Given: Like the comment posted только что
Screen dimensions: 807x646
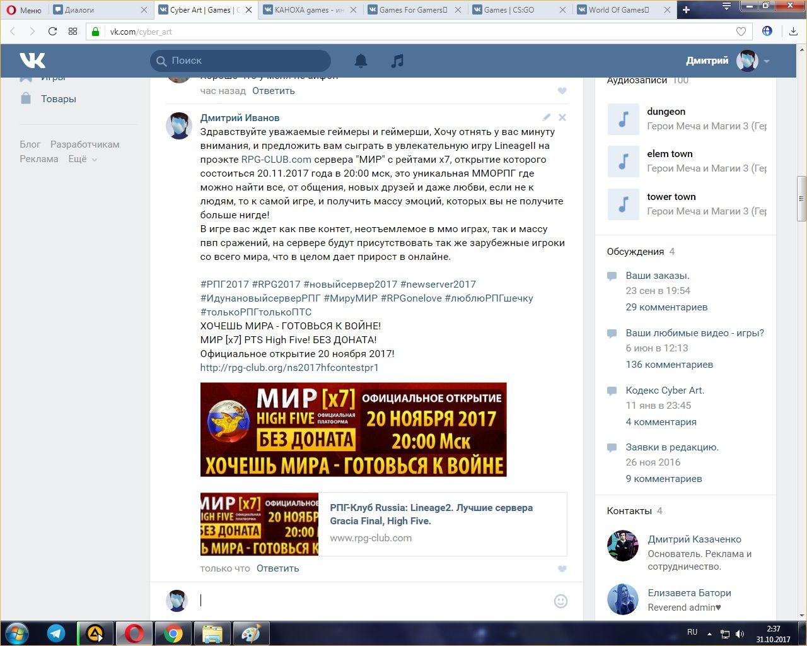Looking at the screenshot, I should coord(562,569).
